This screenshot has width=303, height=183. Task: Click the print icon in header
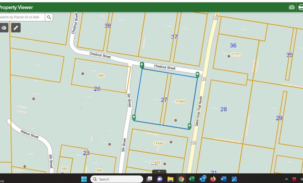[x=301, y=7]
